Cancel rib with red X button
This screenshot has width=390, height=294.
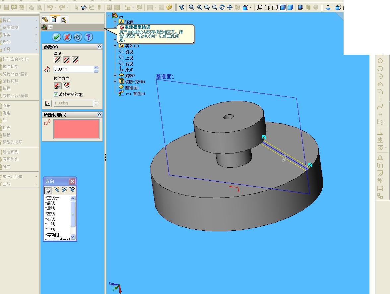coord(67,37)
